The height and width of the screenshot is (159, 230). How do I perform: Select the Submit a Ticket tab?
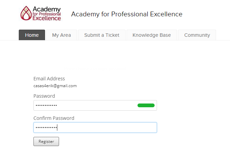[x=102, y=35]
